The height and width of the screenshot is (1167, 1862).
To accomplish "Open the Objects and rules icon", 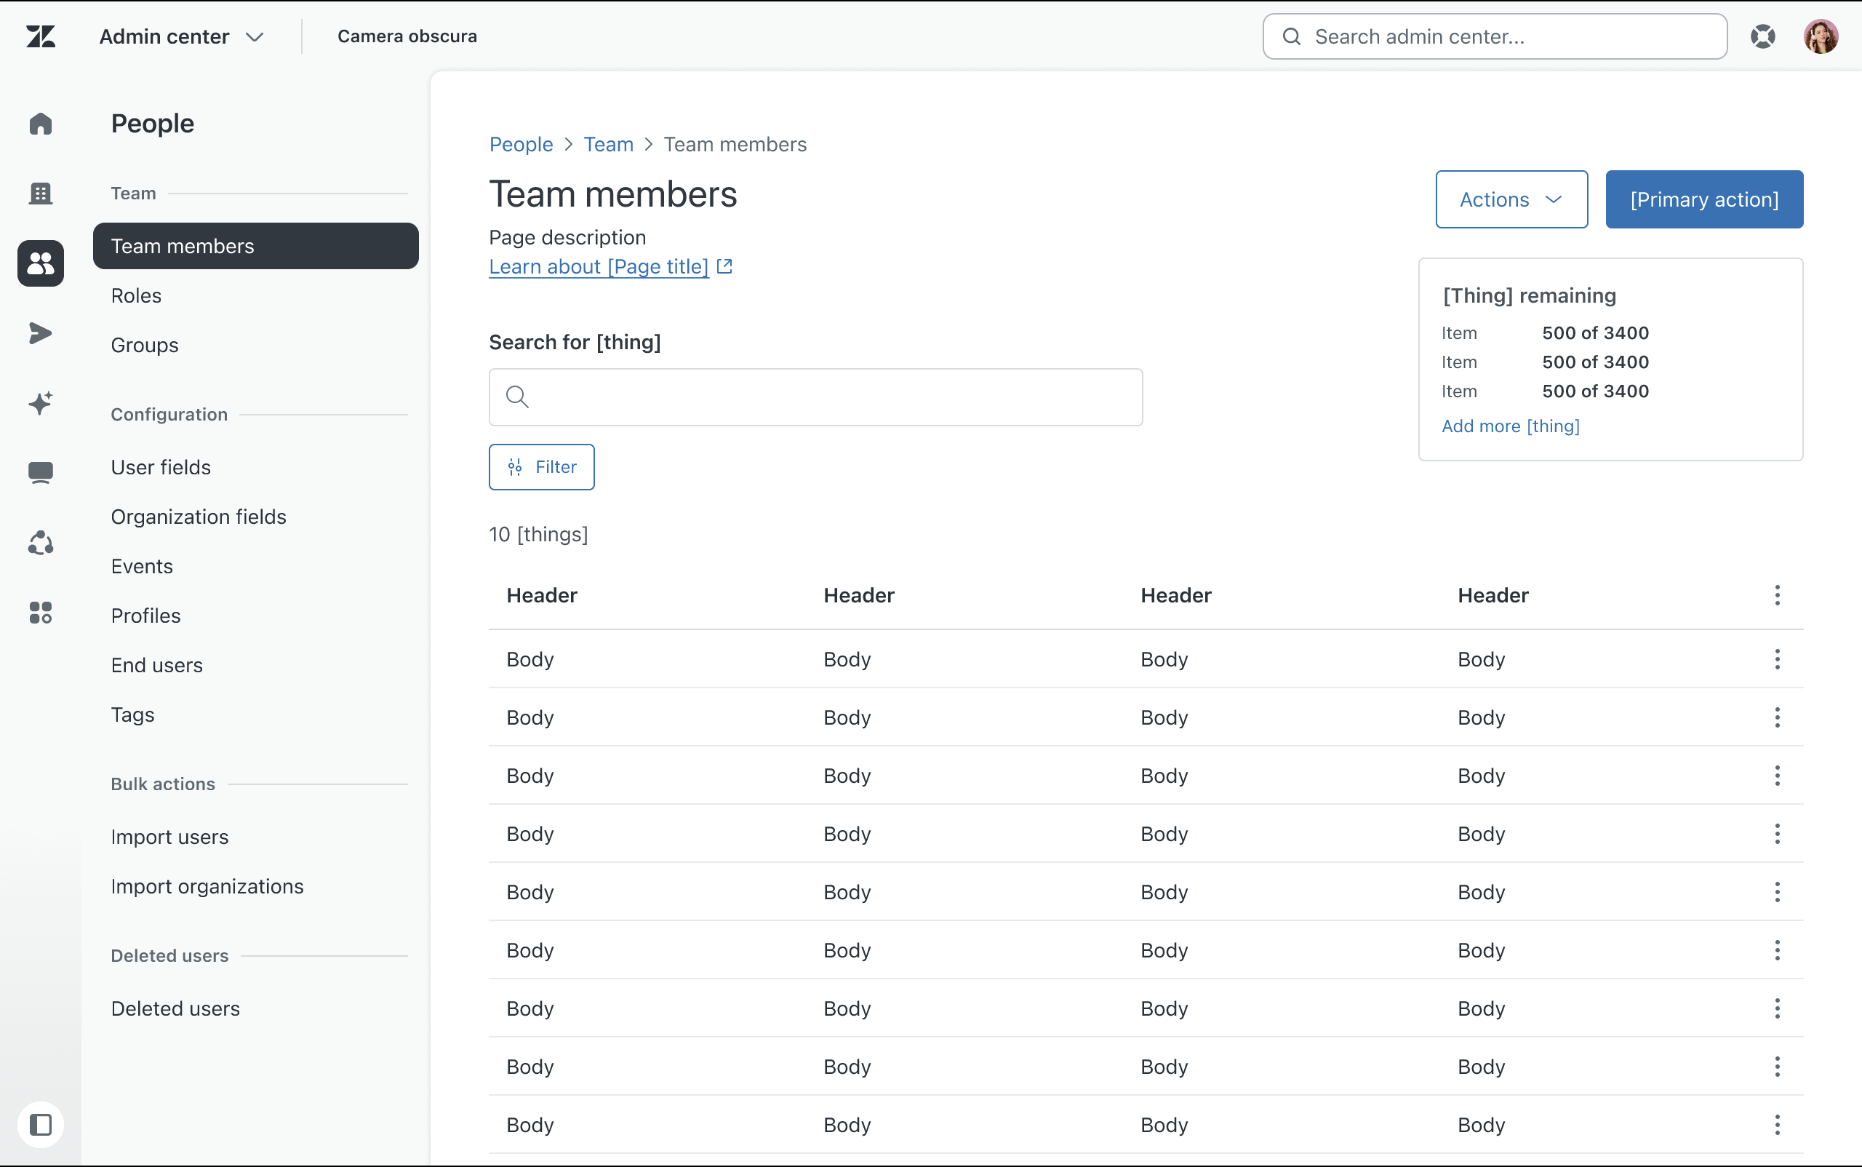I will coord(40,543).
